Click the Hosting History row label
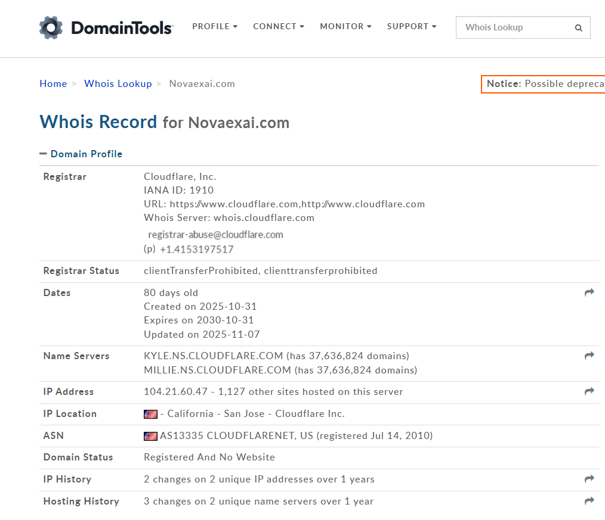The image size is (605, 520). point(81,501)
